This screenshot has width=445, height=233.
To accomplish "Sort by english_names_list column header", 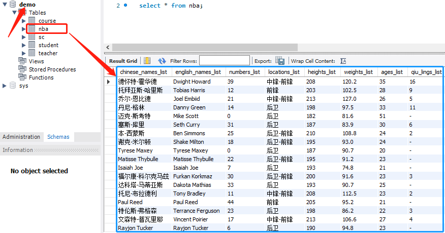I will (198, 72).
